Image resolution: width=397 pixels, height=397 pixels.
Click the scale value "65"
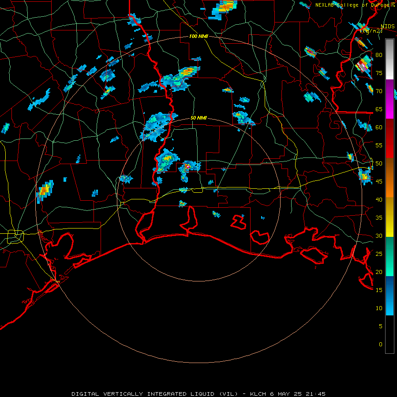point(379,109)
